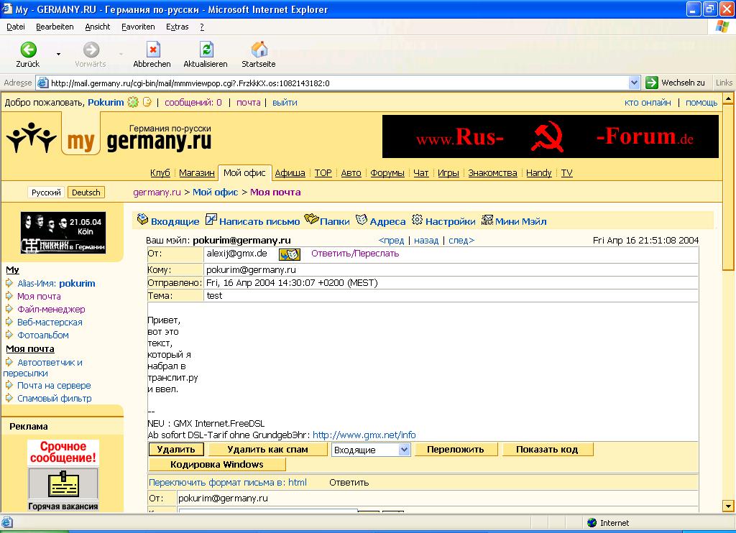Open the Мини Мэйл icon
The height and width of the screenshot is (533, 736).
point(487,220)
